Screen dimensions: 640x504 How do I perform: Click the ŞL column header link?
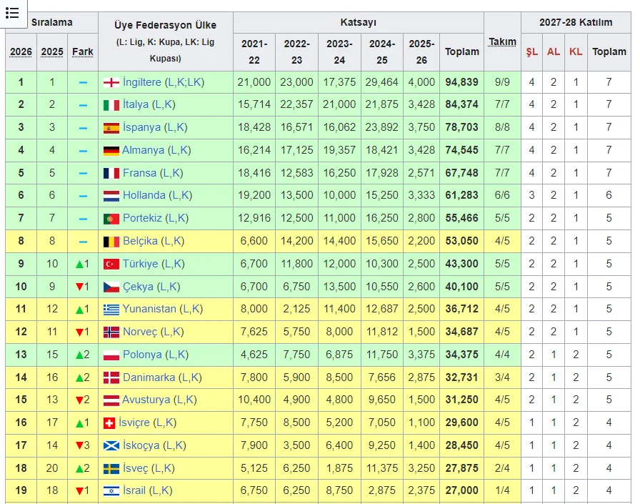(531, 51)
